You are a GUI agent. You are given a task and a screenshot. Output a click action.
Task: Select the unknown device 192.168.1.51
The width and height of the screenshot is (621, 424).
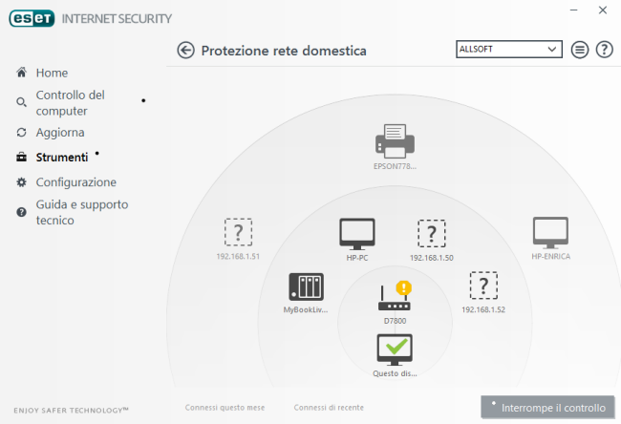[238, 232]
